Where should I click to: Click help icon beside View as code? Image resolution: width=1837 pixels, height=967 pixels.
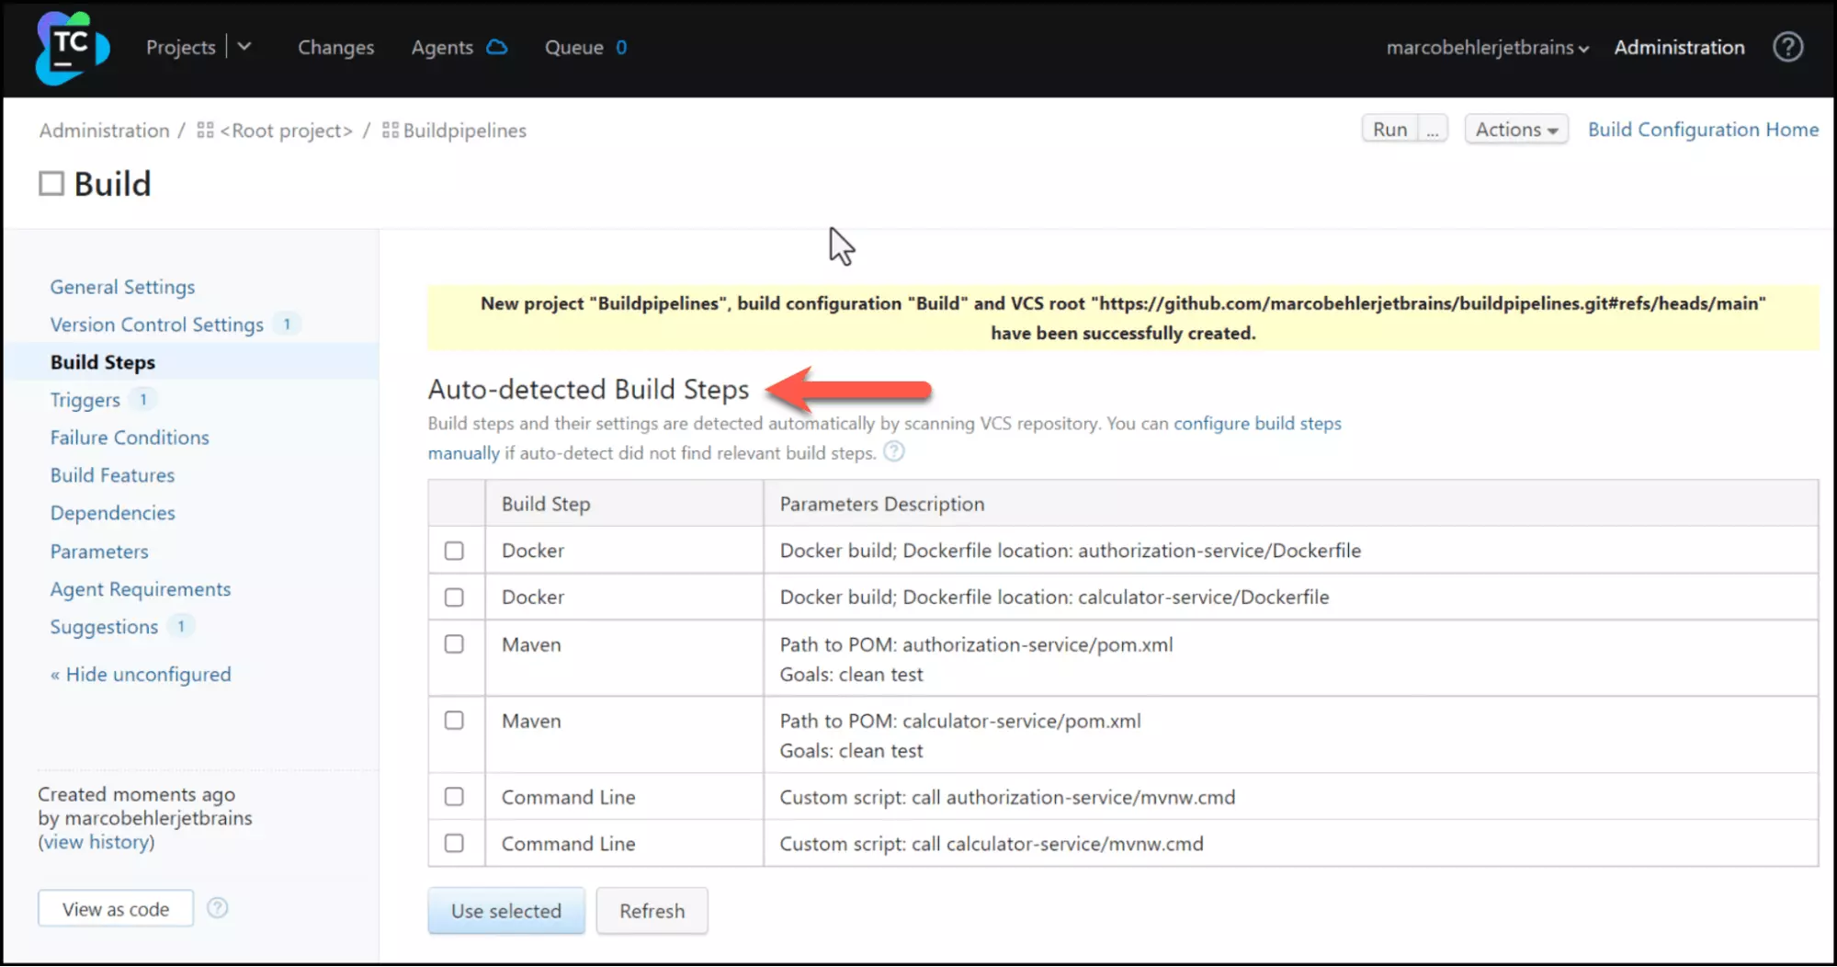[x=217, y=908]
